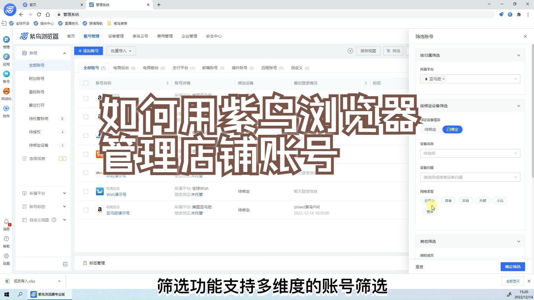Open the 批量导入 dropdown

pos(121,51)
